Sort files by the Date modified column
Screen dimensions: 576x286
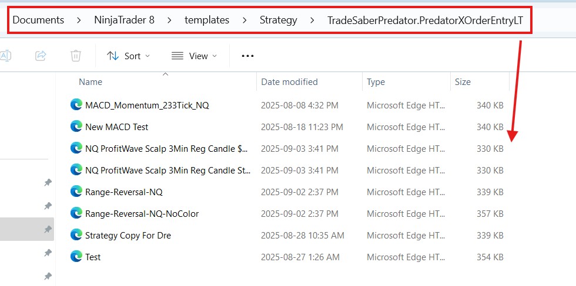pos(289,82)
